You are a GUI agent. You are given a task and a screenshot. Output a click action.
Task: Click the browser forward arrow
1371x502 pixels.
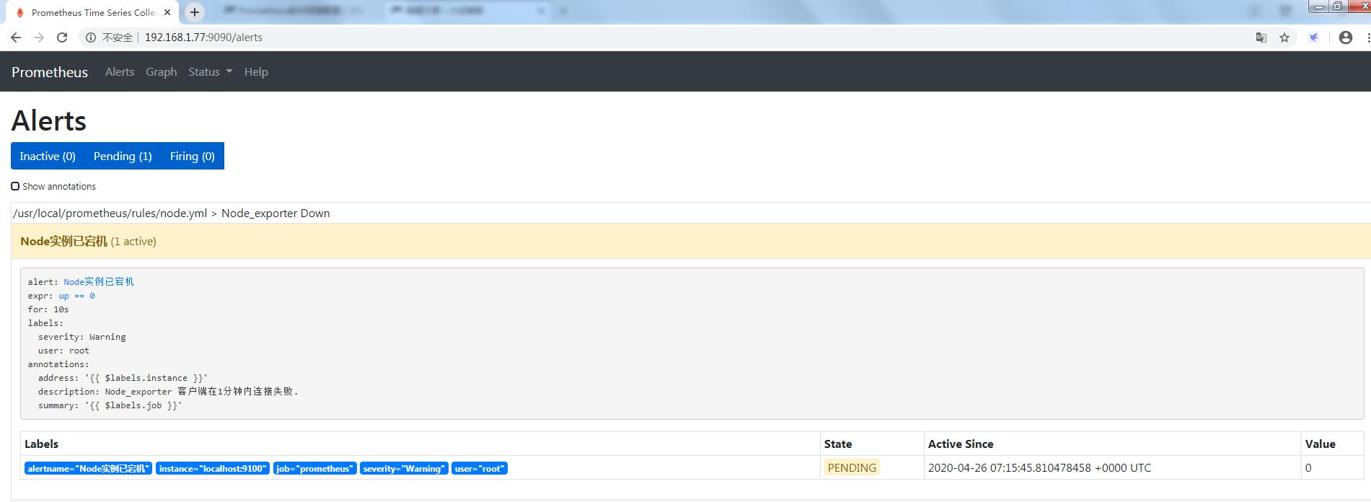39,38
